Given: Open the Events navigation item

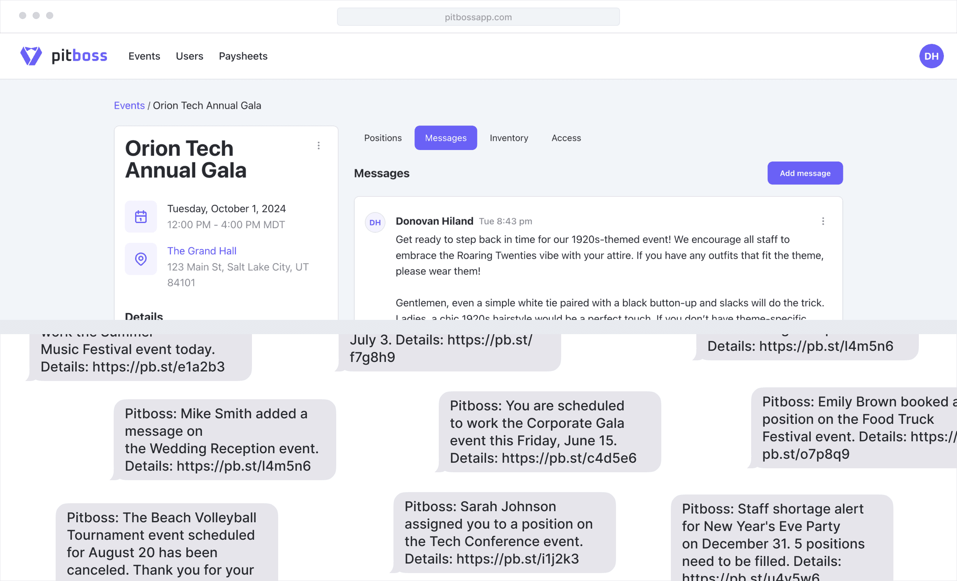Looking at the screenshot, I should (144, 56).
